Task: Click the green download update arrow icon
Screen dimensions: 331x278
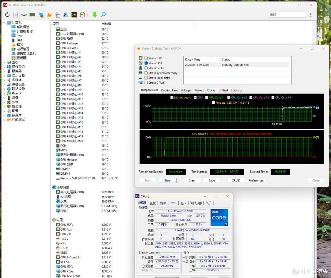Action: [x=95, y=15]
